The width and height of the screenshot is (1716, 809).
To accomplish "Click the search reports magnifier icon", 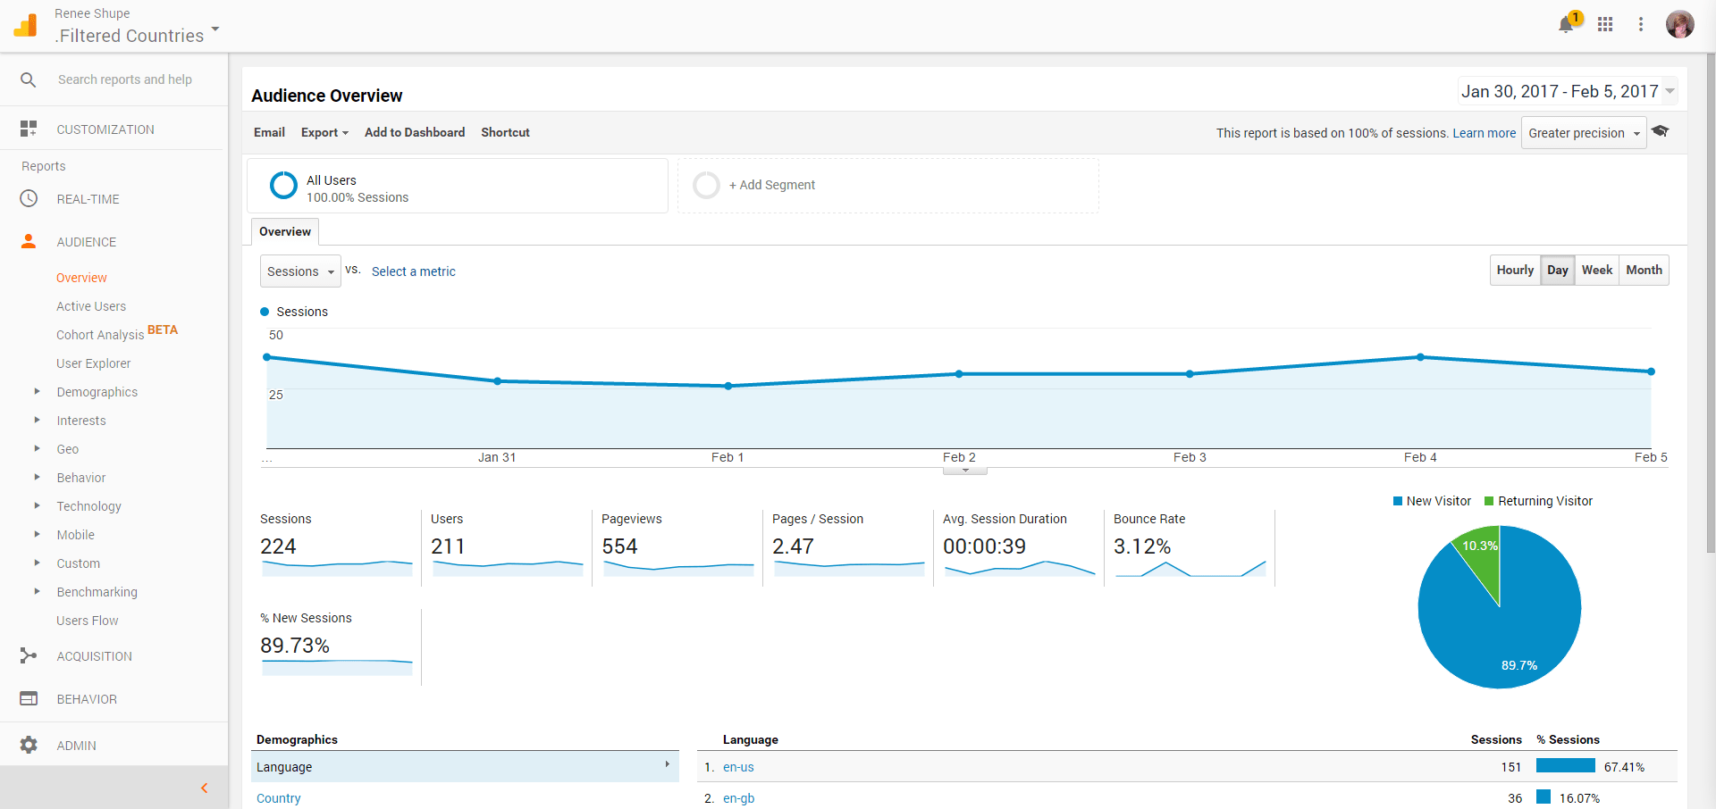I will pyautogui.click(x=28, y=79).
